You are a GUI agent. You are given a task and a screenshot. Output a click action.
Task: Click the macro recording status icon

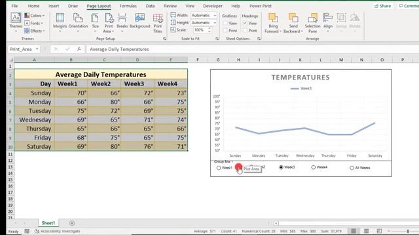coord(27,231)
